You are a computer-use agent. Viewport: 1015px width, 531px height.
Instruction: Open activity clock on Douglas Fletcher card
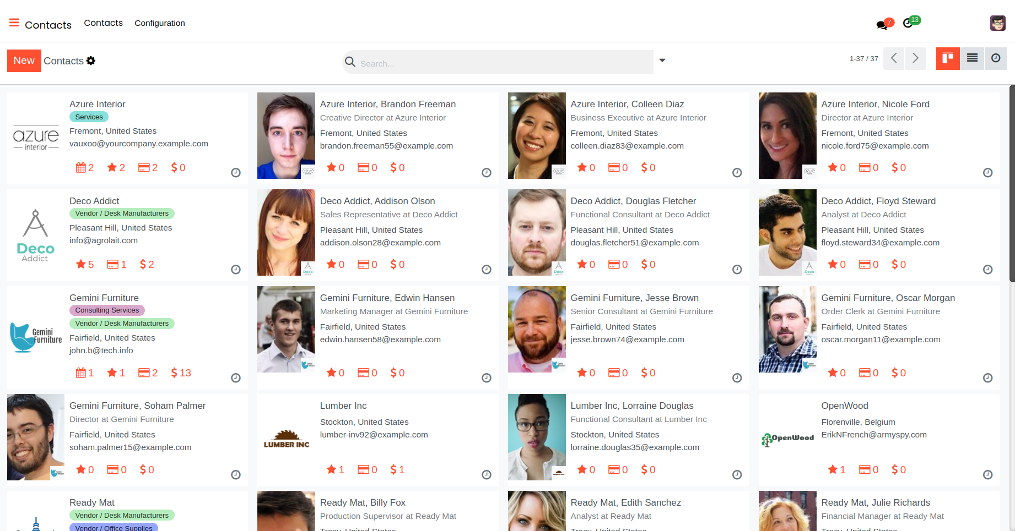point(737,270)
